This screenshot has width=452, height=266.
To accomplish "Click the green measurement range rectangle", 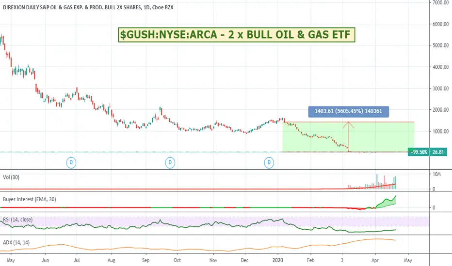I will point(348,137).
